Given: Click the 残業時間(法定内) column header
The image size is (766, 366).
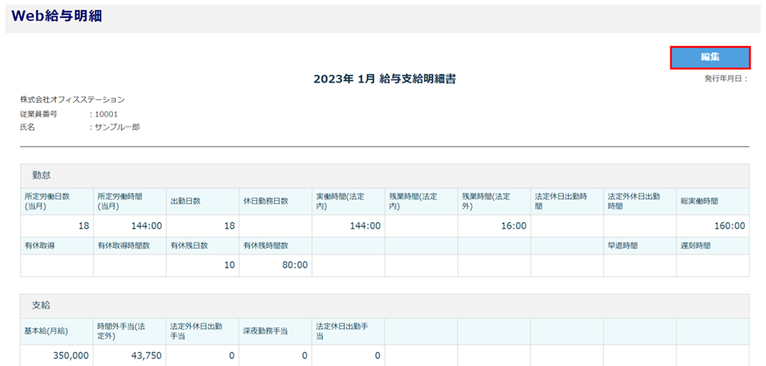Looking at the screenshot, I should [421, 202].
